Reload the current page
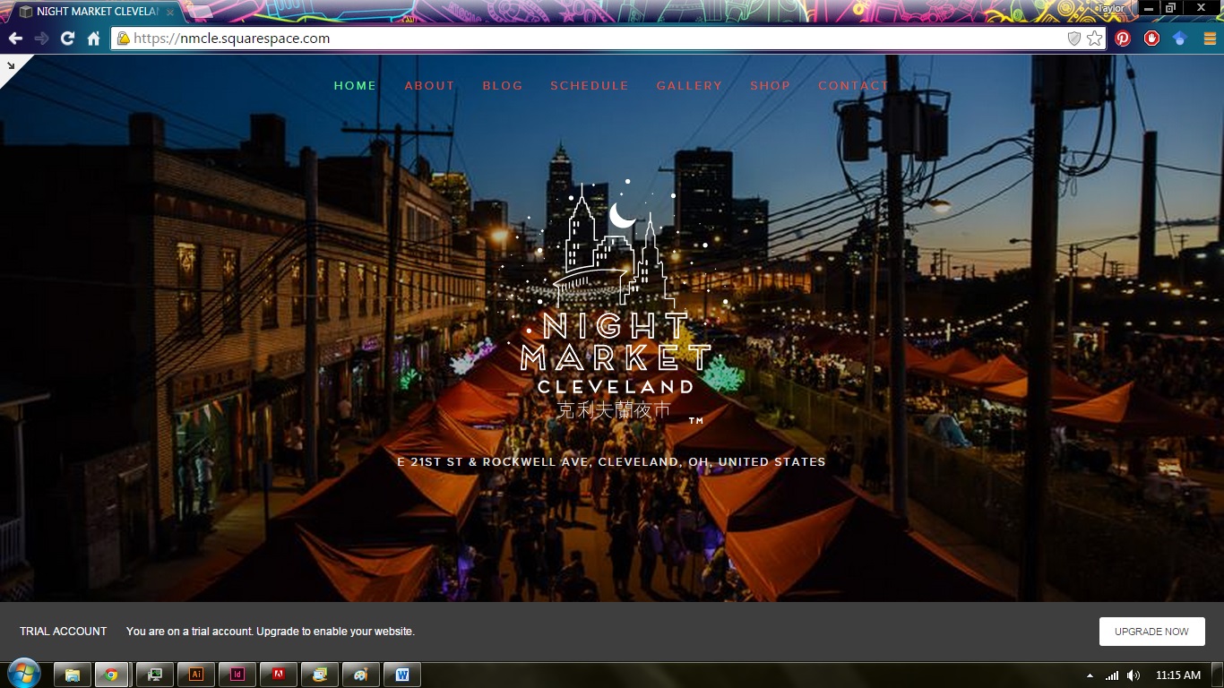Viewport: 1224px width, 688px height. 67,39
